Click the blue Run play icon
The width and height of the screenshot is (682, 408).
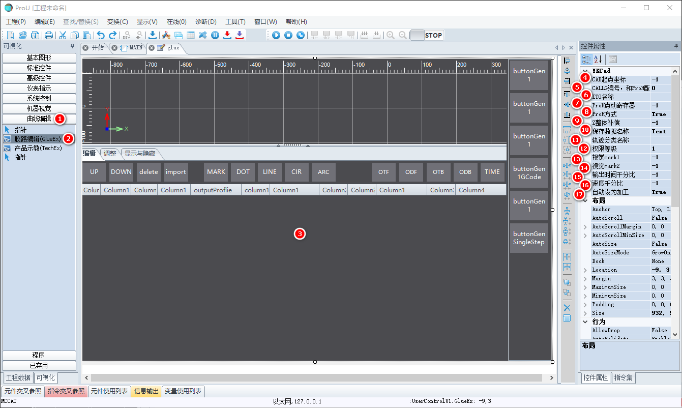[276, 35]
